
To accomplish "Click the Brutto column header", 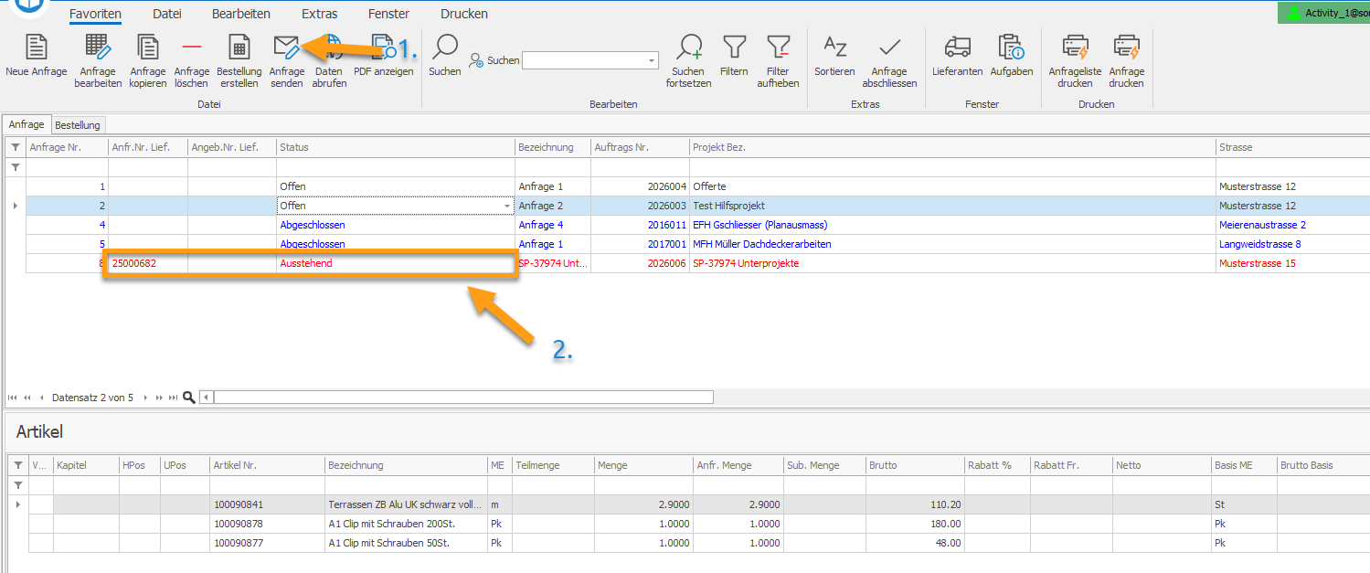I will (x=915, y=465).
